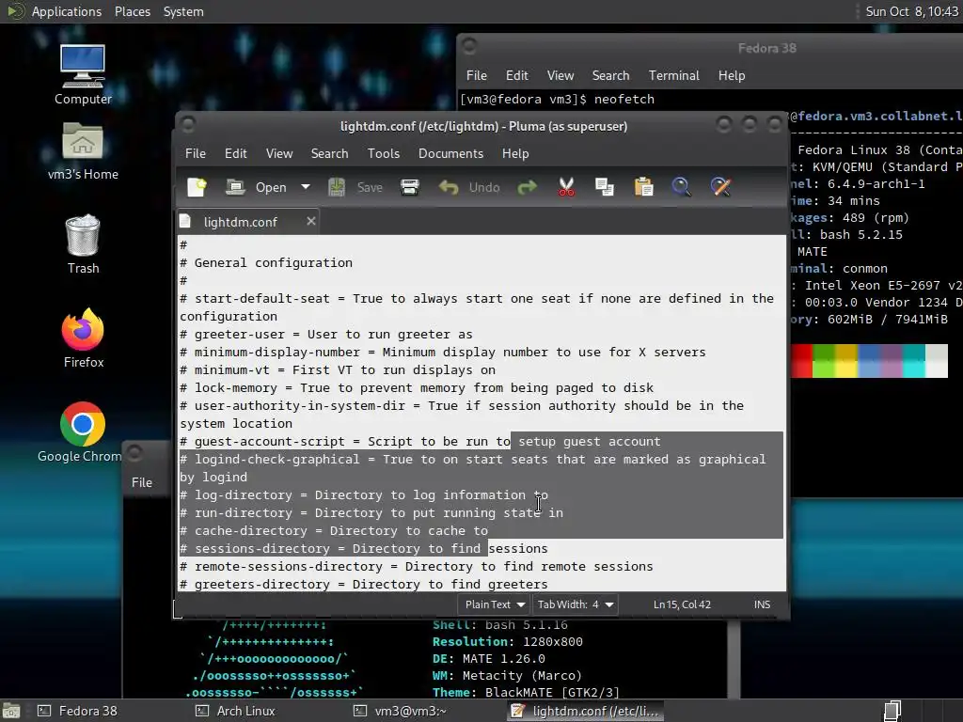The height and width of the screenshot is (722, 963).
Task: Launch Firefox from the desktop
Action: pos(83,338)
